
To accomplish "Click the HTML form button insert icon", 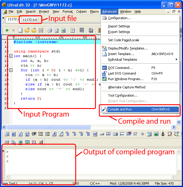I will [x=102, y=134].
